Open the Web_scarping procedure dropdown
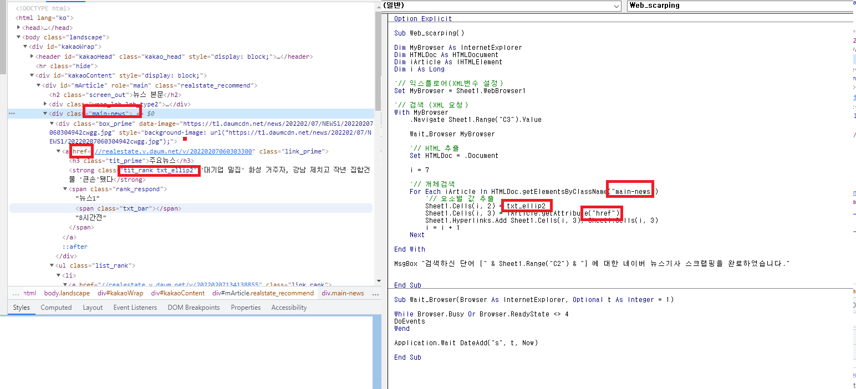The height and width of the screenshot is (389, 856). 741,6
